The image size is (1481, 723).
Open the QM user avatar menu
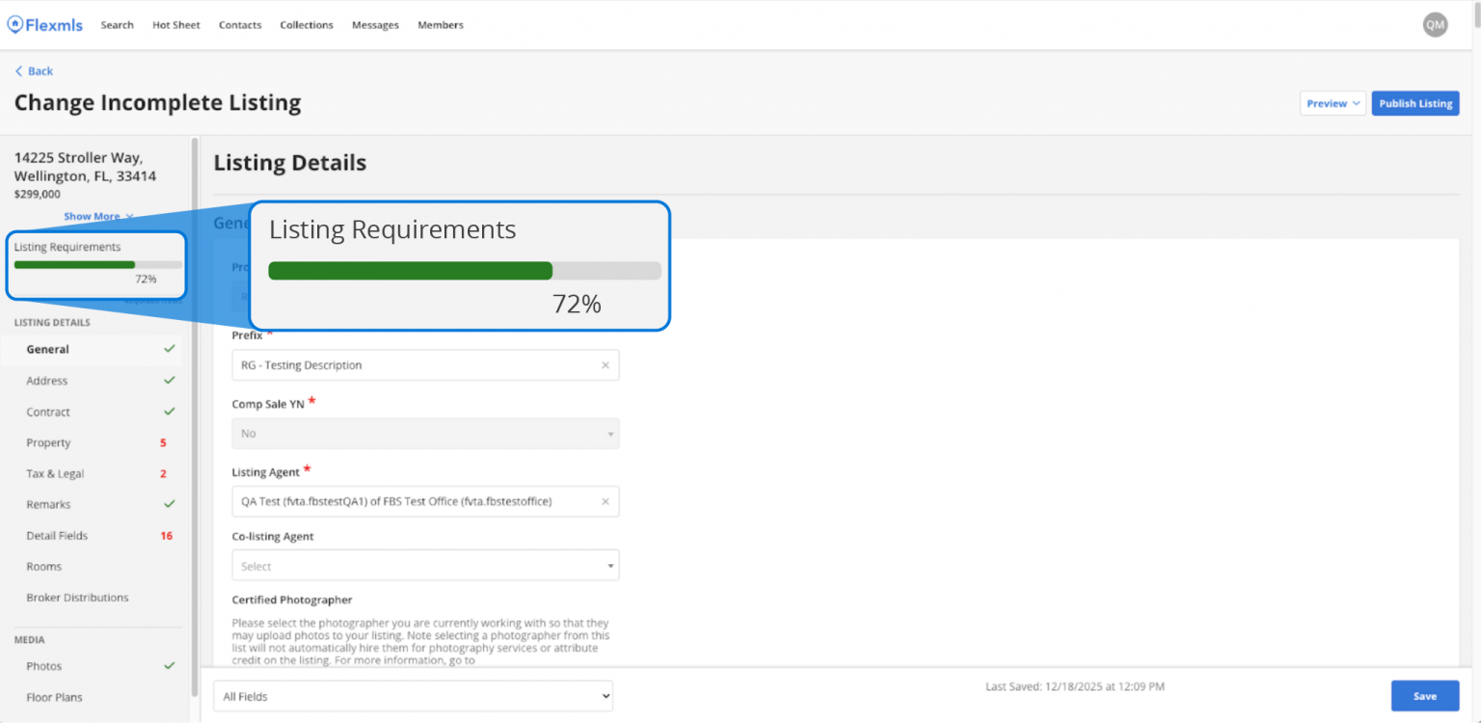click(x=1435, y=25)
